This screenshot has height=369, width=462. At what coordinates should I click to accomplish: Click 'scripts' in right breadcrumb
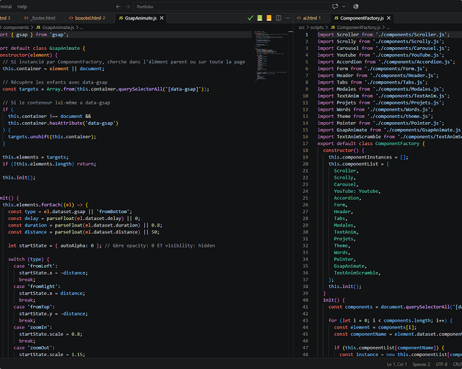[x=317, y=28]
